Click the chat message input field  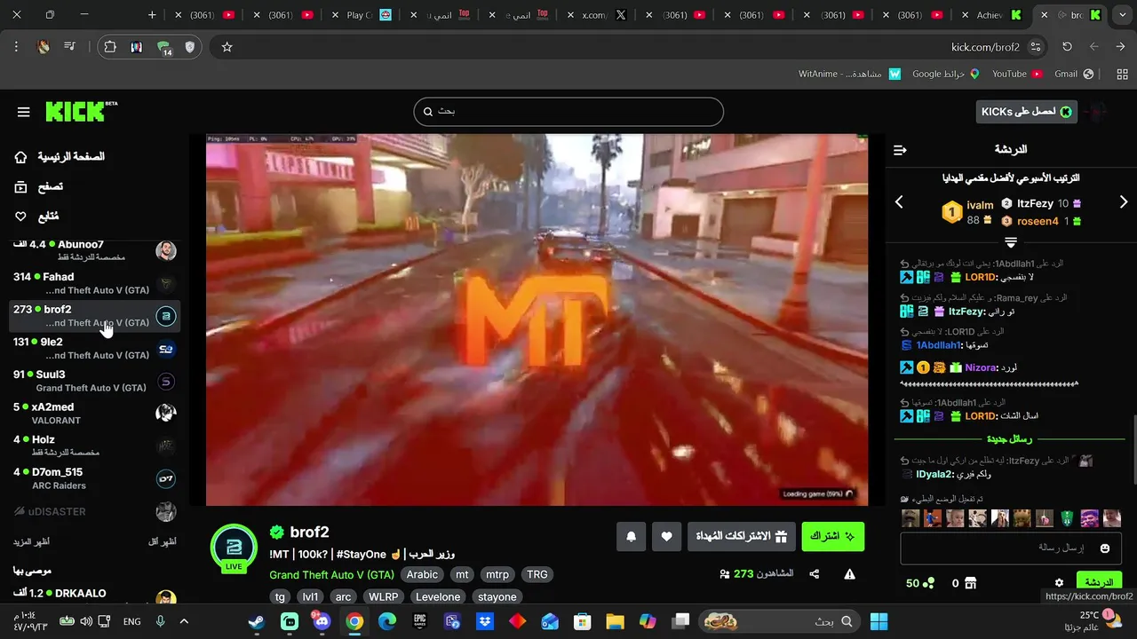(1010, 548)
